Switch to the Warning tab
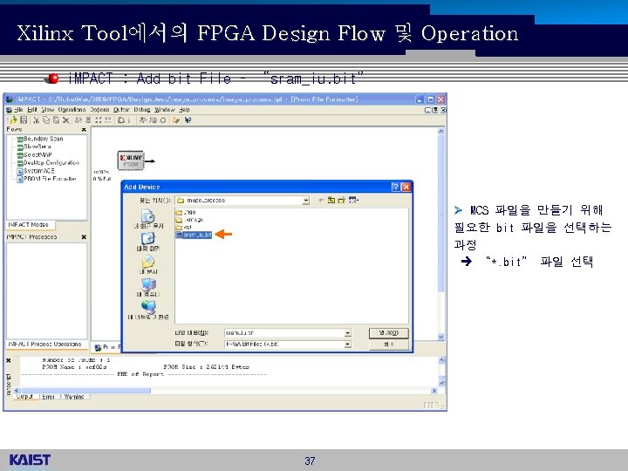 coord(74,397)
